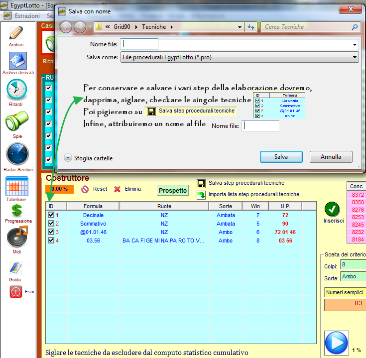Expand Sfoglia cartelle
This screenshot has width=366, height=358.
[x=68, y=158]
